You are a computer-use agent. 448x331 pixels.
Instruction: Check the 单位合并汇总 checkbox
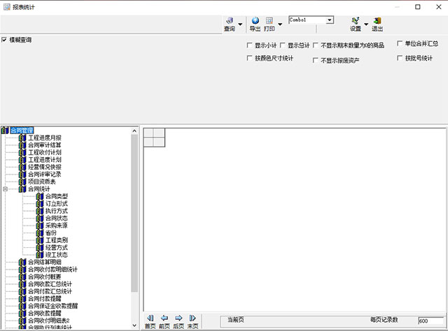(x=400, y=43)
